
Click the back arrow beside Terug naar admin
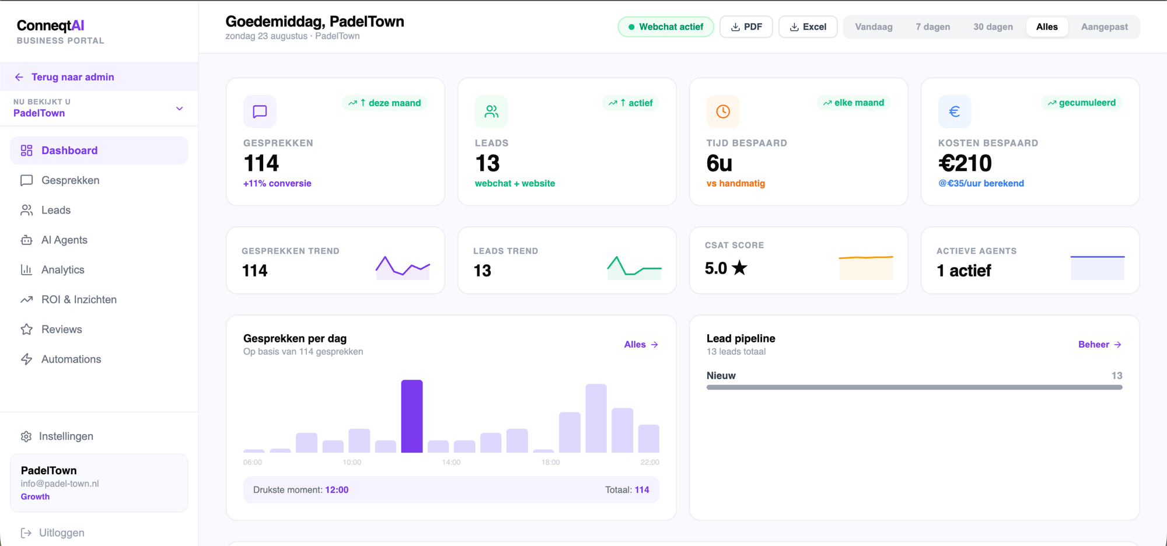19,77
